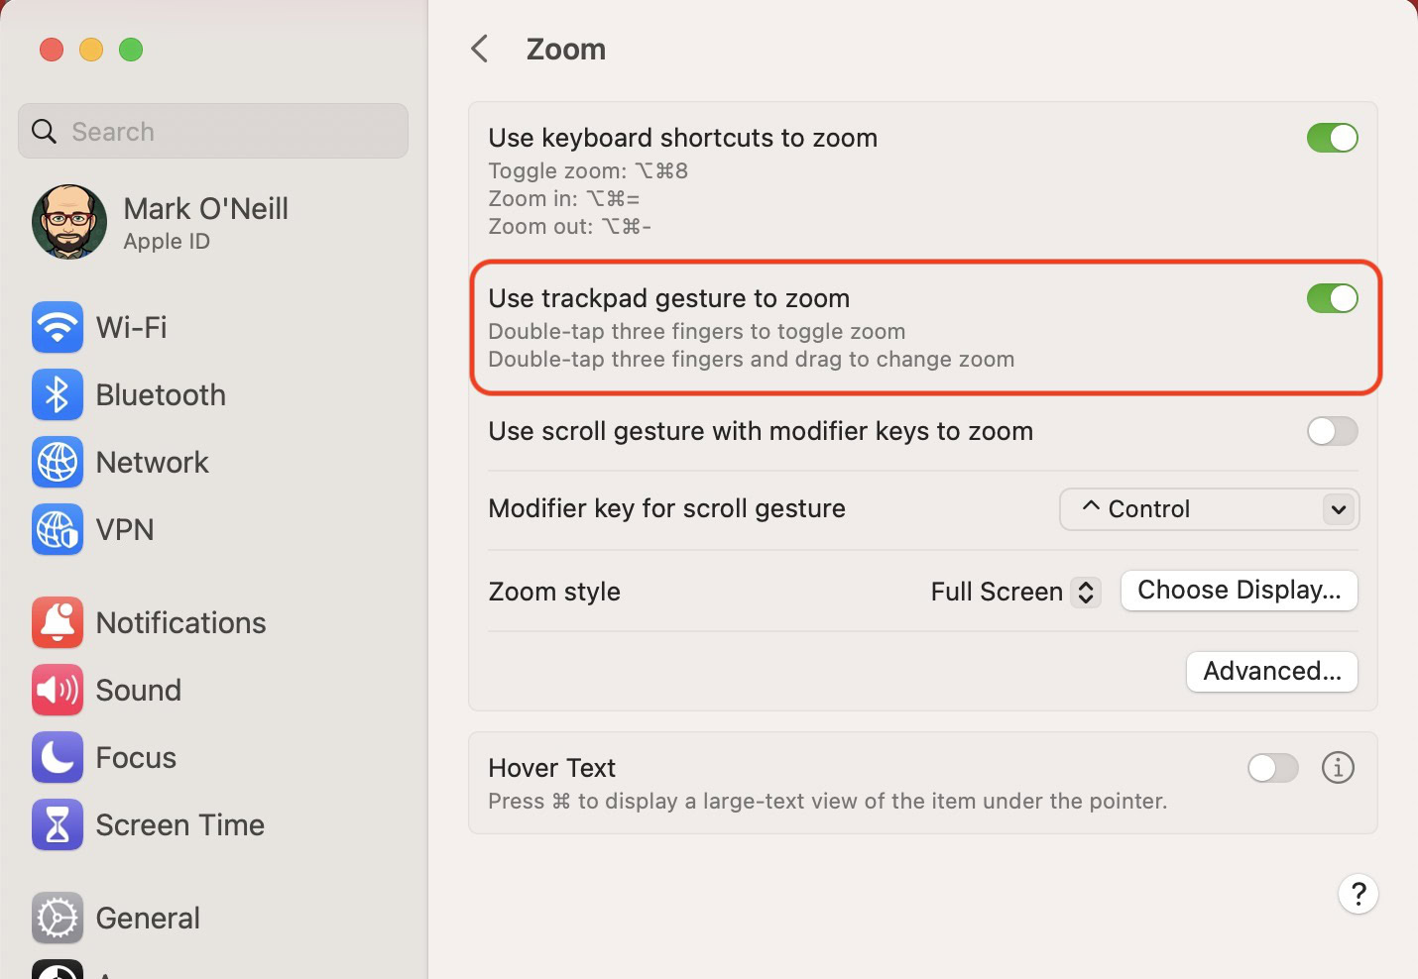Open the Advanced zoom options
The width and height of the screenshot is (1418, 979).
pos(1271,672)
